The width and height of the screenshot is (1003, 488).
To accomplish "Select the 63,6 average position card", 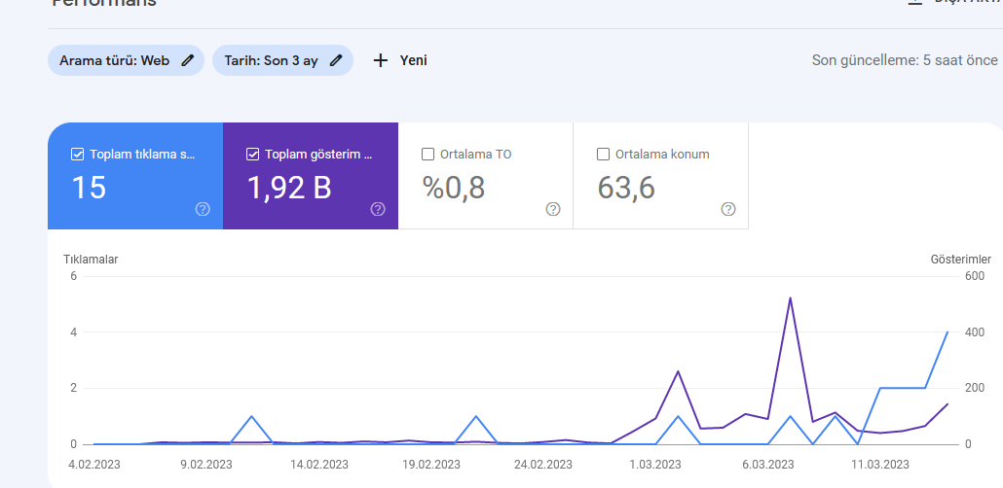I will (x=661, y=176).
